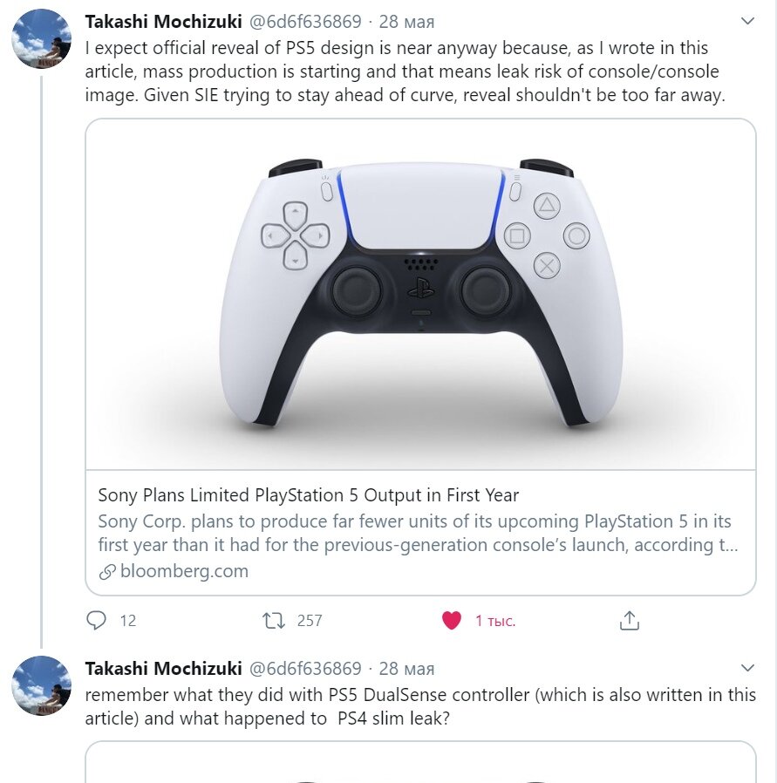Open the first tweet's 28 мая timestamp
The height and width of the screenshot is (783, 777).
click(406, 22)
